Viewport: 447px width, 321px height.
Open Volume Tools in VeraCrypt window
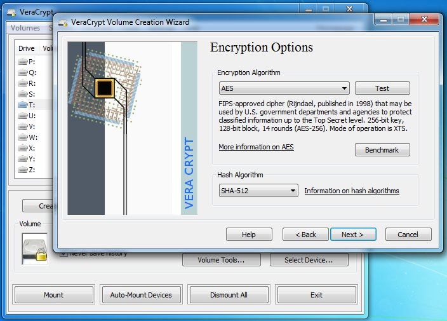[221, 260]
